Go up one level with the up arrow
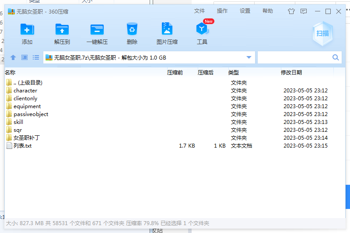Viewport: 350px width, 233px height. click(13, 57)
